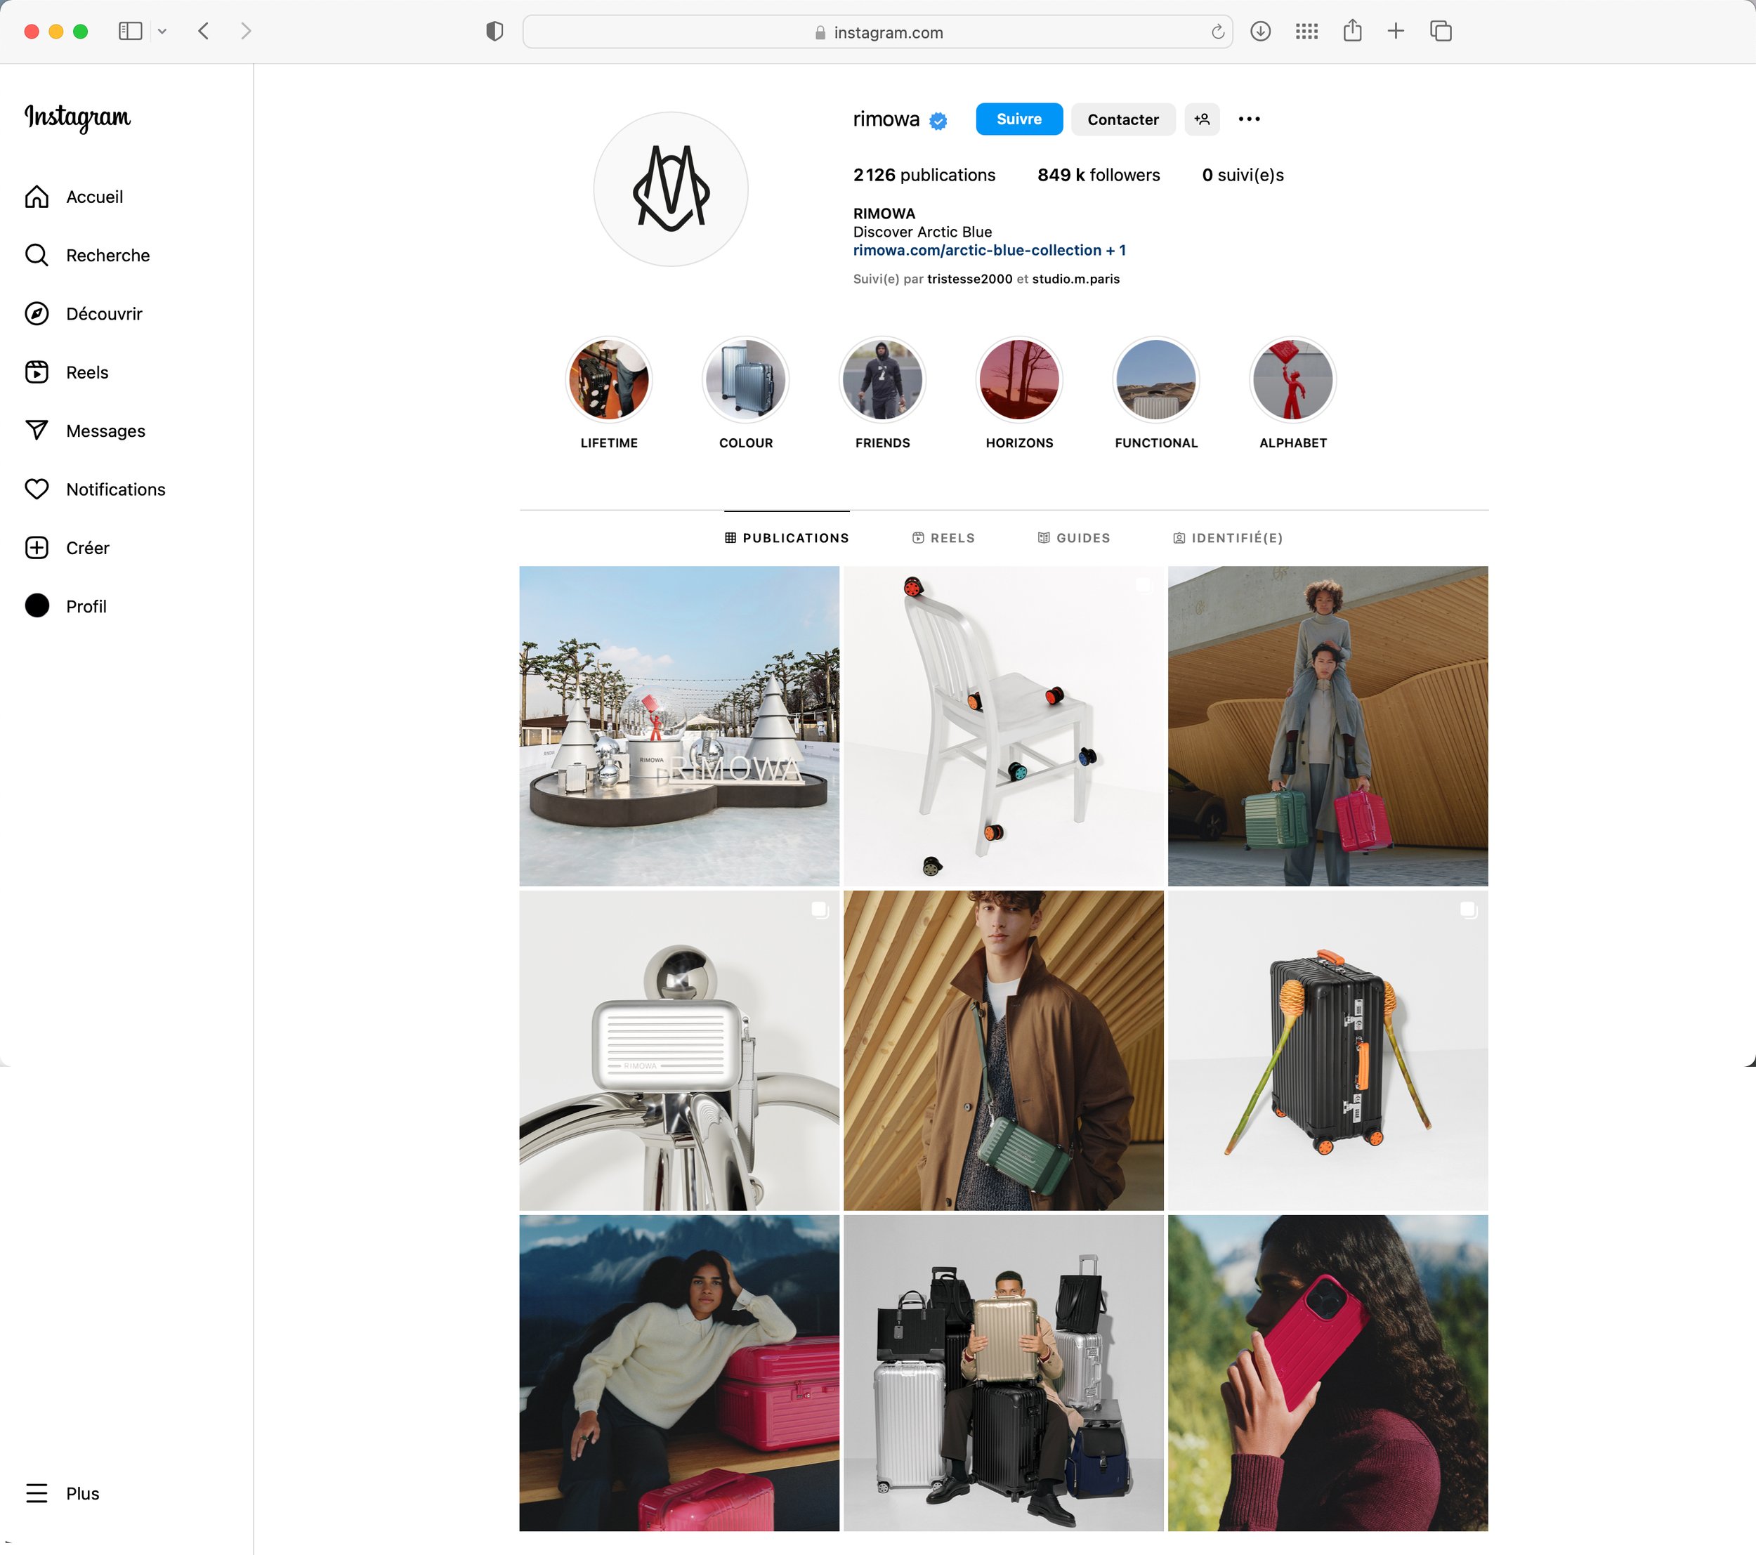
Task: Open the Notifications heart icon
Action: click(x=36, y=489)
